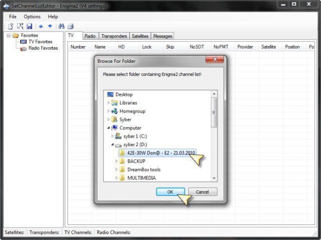Click the folder list scroll down arrow
Viewport: 321px width, 240px height.
pos(214,178)
